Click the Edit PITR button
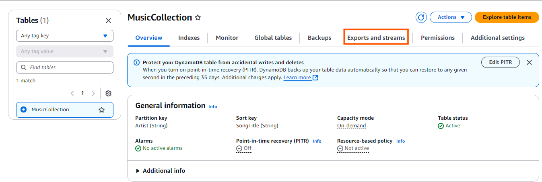 [501, 62]
